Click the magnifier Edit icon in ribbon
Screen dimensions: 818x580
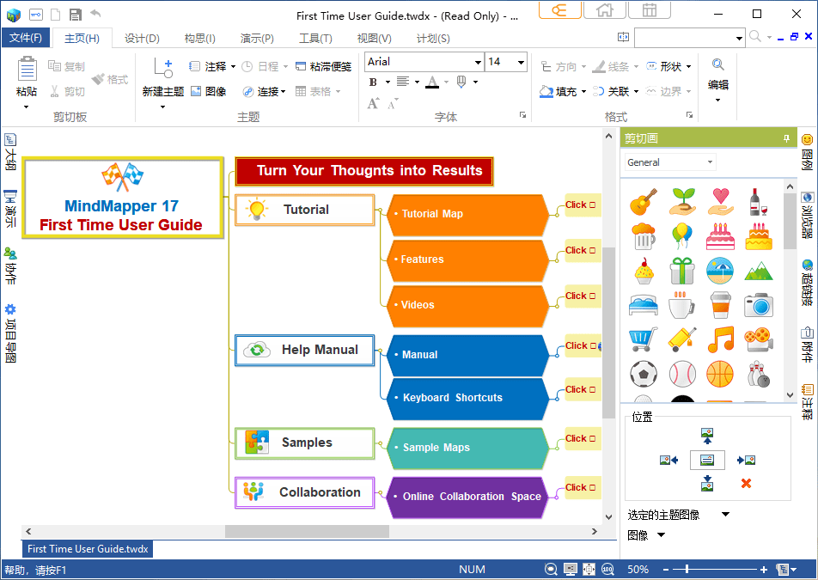click(717, 64)
